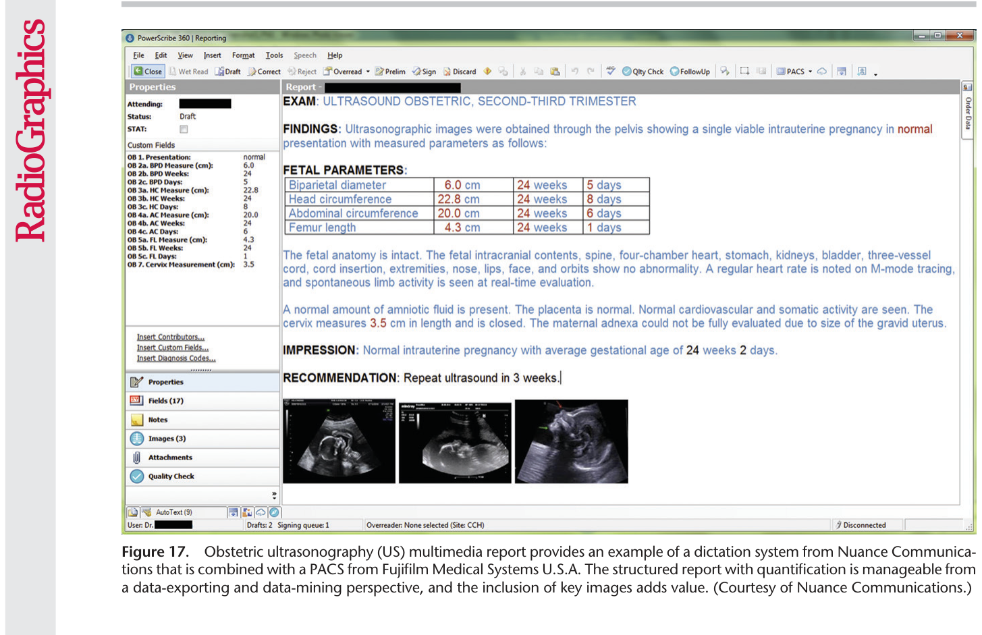Open the Overread dropdown arrow
Screen dimensions: 982x635
(x=368, y=71)
